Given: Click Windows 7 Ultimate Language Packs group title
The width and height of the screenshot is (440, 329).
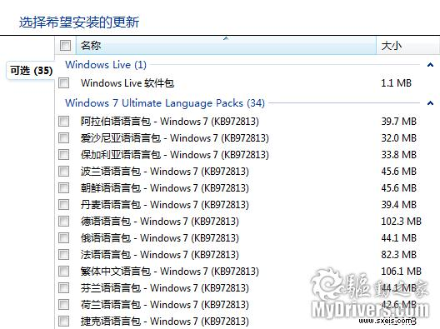Looking at the screenshot, I should [165, 103].
